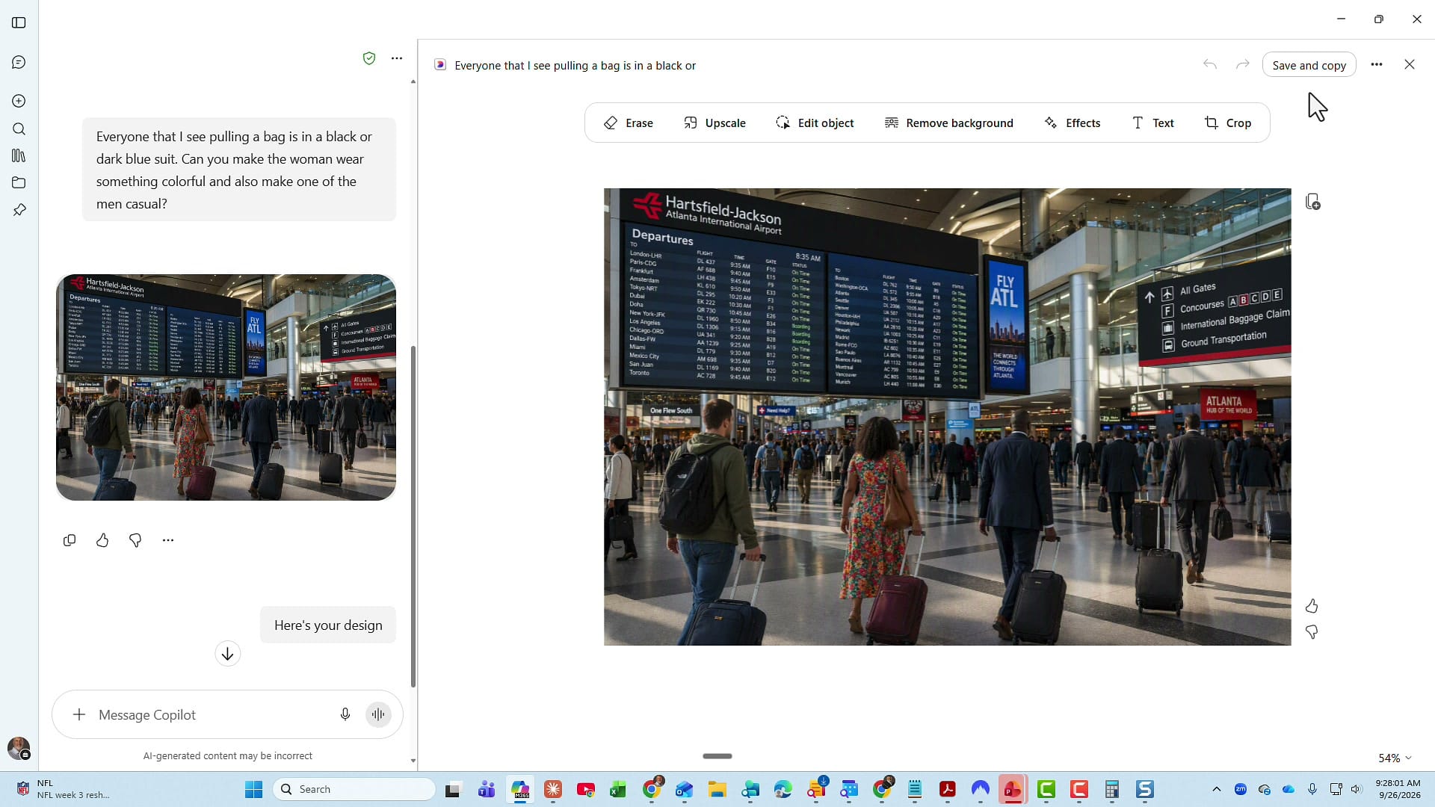Image resolution: width=1435 pixels, height=807 pixels.
Task: Show hidden icons chevron in system tray
Action: pos(1216,789)
